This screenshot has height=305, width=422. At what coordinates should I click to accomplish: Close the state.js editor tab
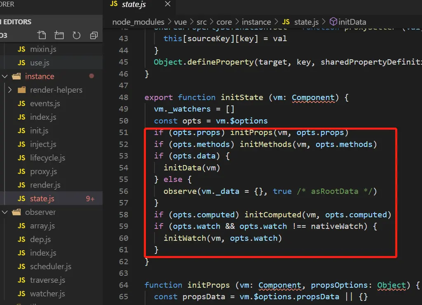click(x=167, y=4)
